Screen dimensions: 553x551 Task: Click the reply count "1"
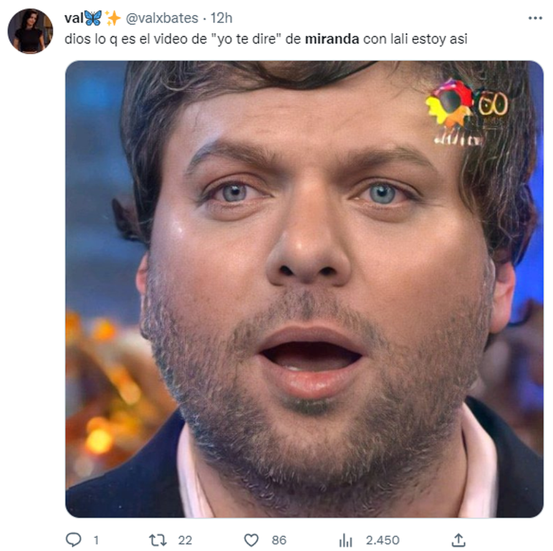96,540
